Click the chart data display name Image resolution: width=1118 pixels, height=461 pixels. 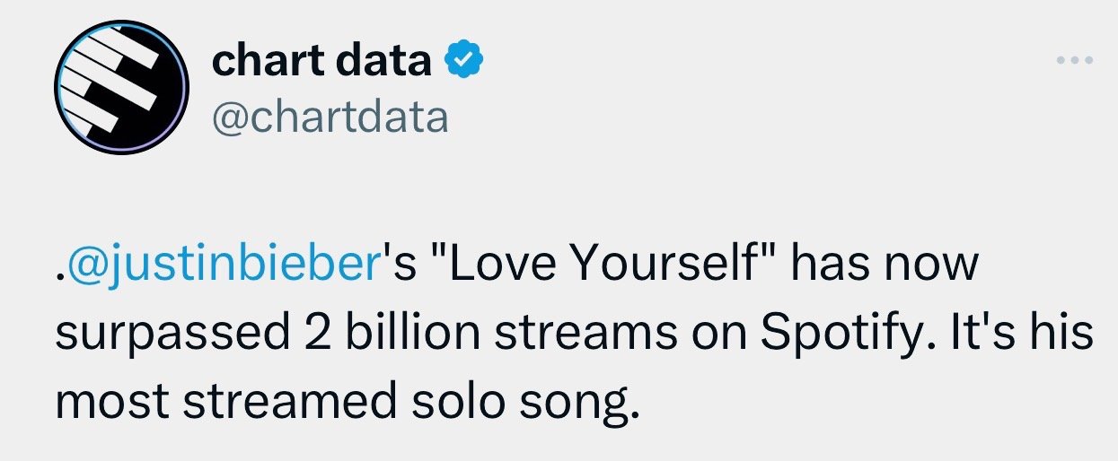pos(322,61)
